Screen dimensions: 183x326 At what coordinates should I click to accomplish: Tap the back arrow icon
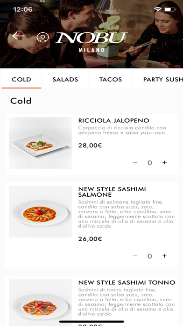pyautogui.click(x=18, y=36)
